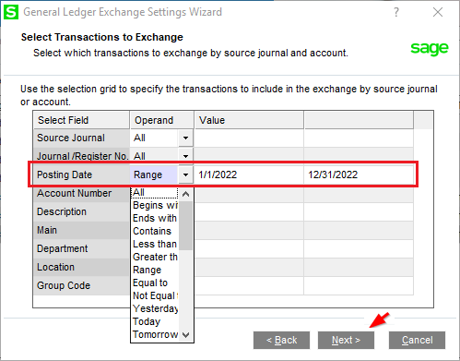The image size is (460, 361).
Task: Click the Description value cell
Action: coord(249,211)
